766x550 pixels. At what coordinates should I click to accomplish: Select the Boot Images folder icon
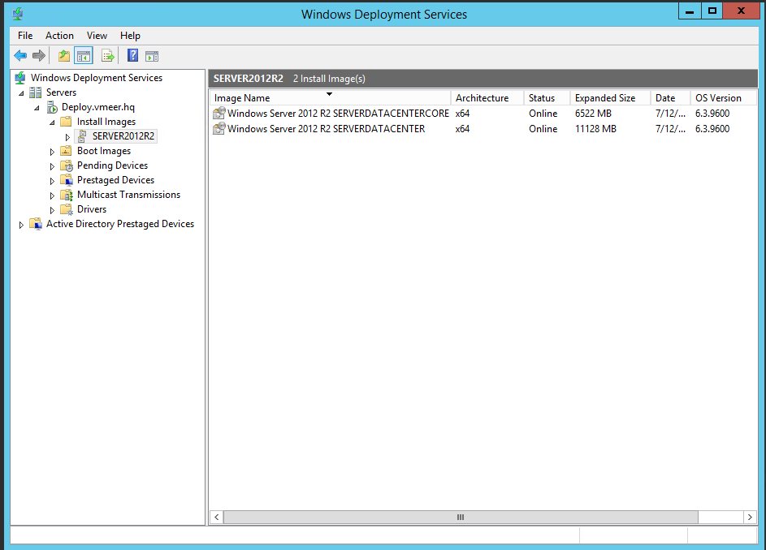point(66,150)
